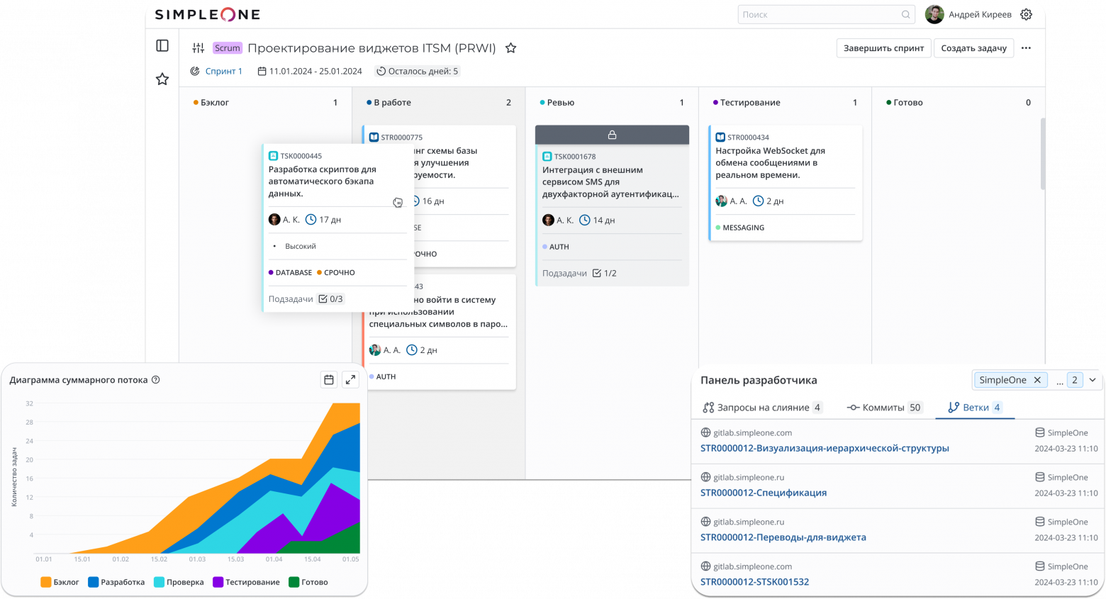The image size is (1106, 599).
Task: Toggle subtasks checkbox 1/2 on review card
Action: point(597,273)
